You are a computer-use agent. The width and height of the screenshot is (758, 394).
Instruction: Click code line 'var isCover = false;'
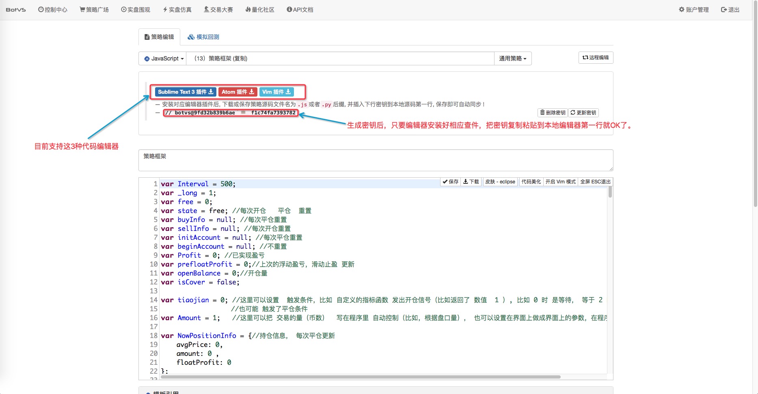pos(200,282)
